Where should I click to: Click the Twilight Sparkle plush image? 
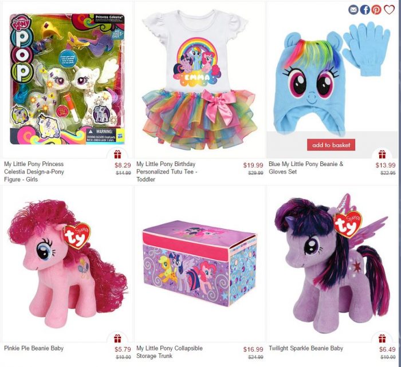pos(332,263)
